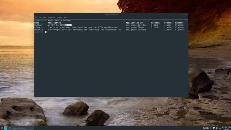This screenshot has width=231, height=130.
Task: Open the View menu in Konsole
Action: (45, 17)
